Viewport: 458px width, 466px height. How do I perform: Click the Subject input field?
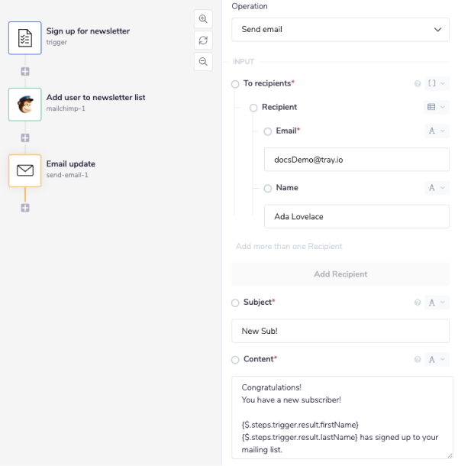pyautogui.click(x=340, y=331)
